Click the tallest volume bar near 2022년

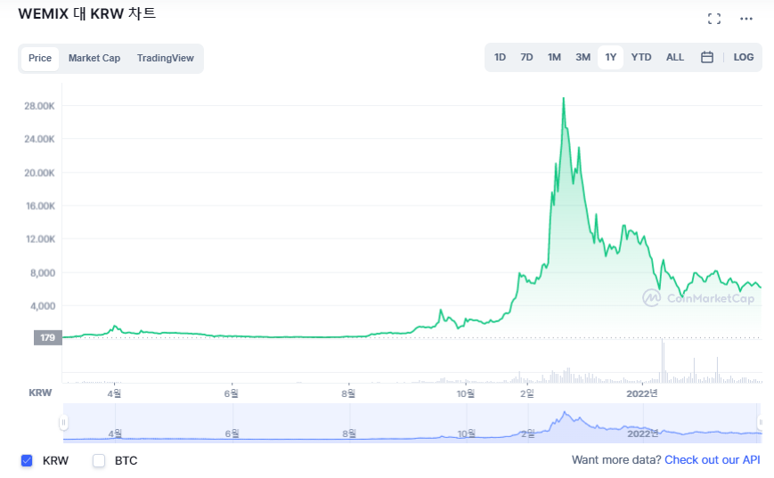click(x=662, y=361)
